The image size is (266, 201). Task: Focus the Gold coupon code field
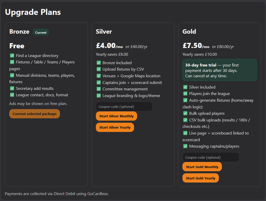point(211,157)
